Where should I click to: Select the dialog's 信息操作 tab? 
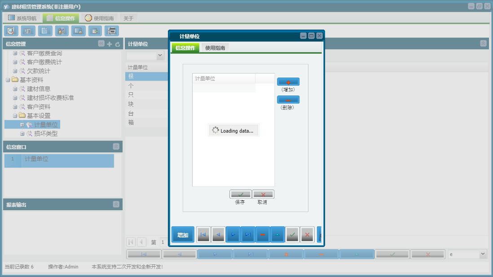pos(185,48)
